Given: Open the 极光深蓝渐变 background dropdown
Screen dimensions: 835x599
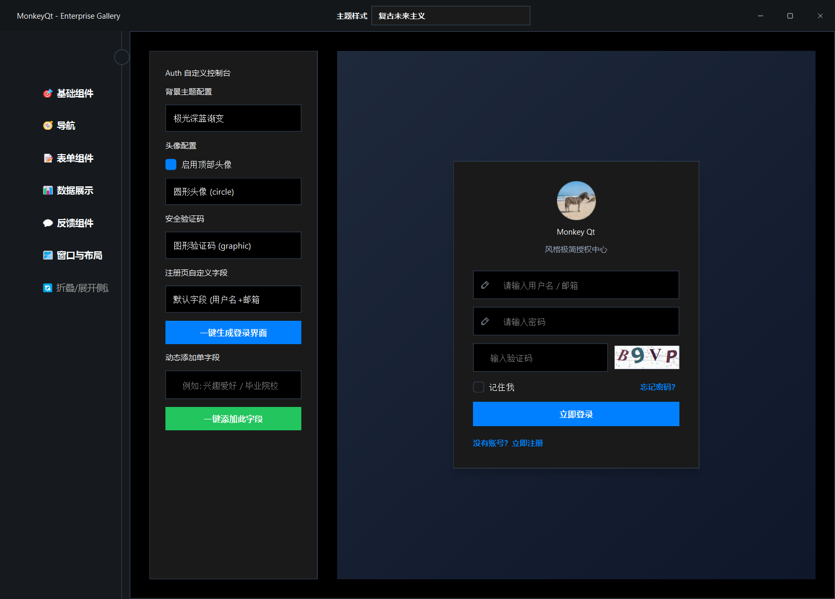Looking at the screenshot, I should click(233, 118).
